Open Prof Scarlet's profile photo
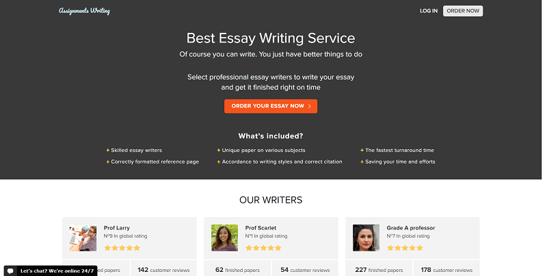The height and width of the screenshot is (276, 547). pos(224,238)
